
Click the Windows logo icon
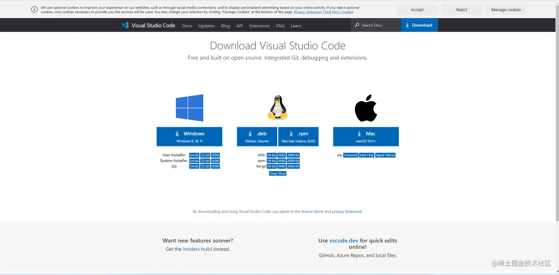click(x=189, y=108)
